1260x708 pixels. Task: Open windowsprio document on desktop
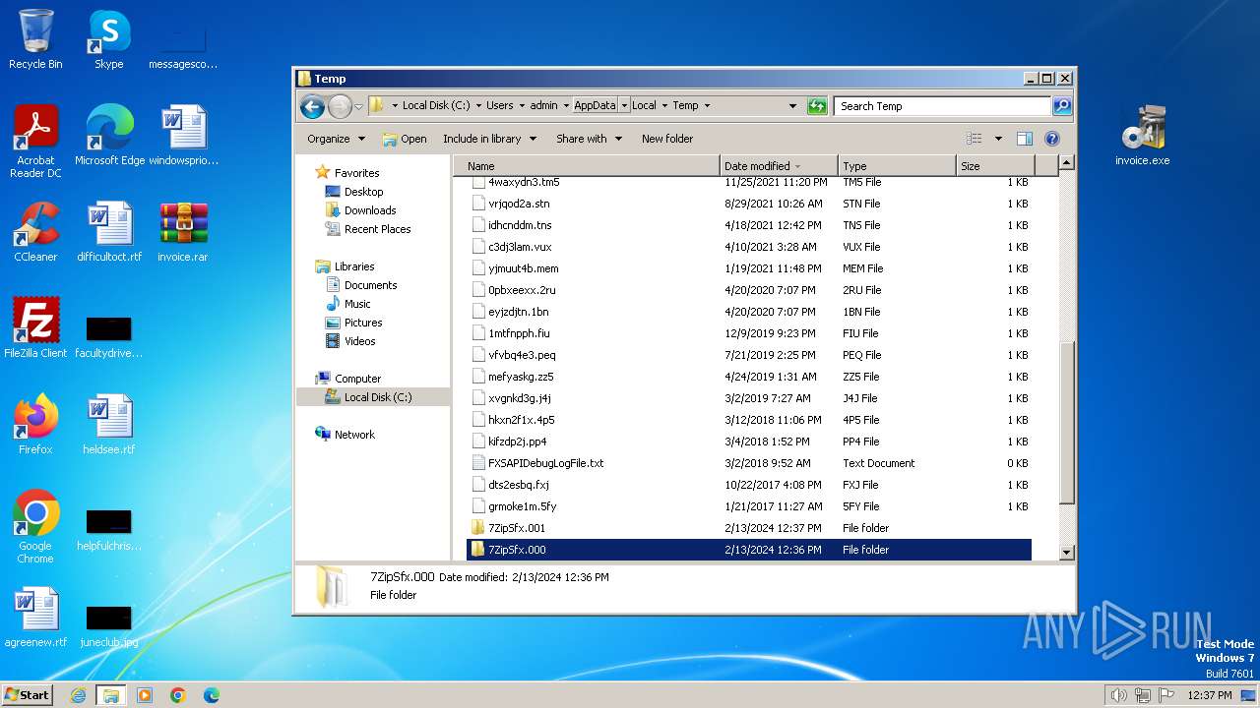(x=183, y=136)
